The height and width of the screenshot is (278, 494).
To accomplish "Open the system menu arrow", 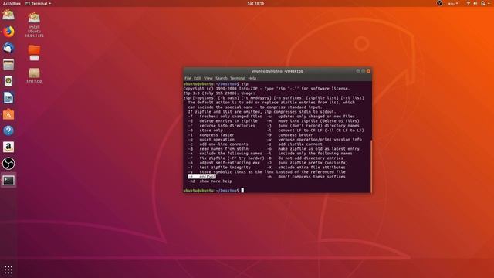I will click(x=489, y=3).
